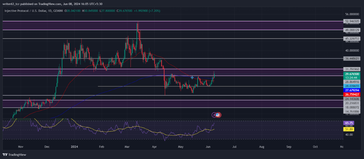Click the US flag economic event icon
The width and height of the screenshot is (364, 159).
click(x=218, y=115)
